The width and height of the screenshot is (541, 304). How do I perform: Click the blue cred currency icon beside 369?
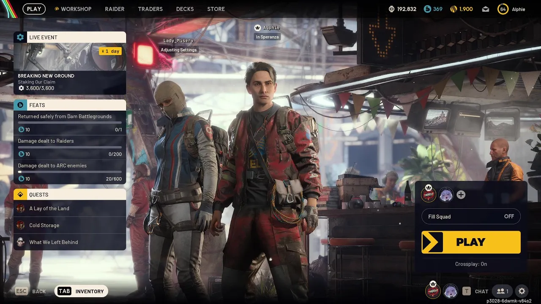click(x=427, y=9)
